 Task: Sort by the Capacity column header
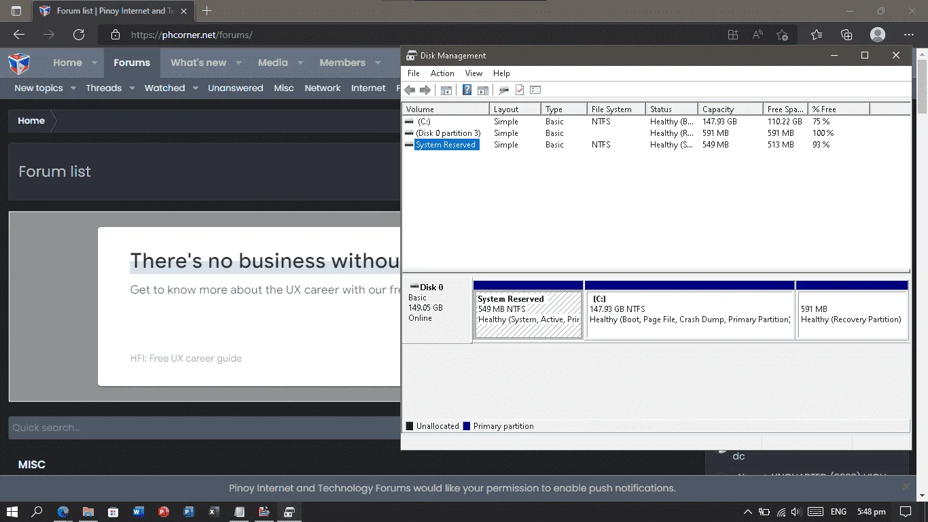point(730,109)
